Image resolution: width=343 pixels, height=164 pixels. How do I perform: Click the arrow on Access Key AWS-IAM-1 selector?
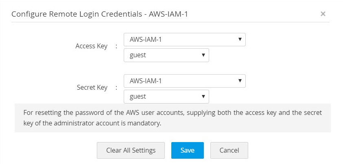[240, 39]
